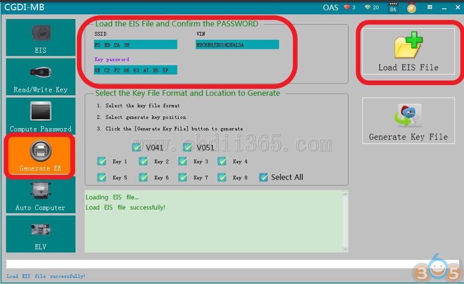Click the log scrollbar up arrow
Viewport: 464px width, 284px height.
[x=345, y=193]
